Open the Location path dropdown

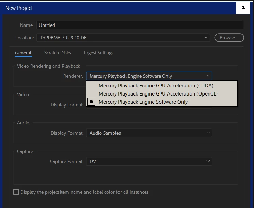click(x=123, y=38)
